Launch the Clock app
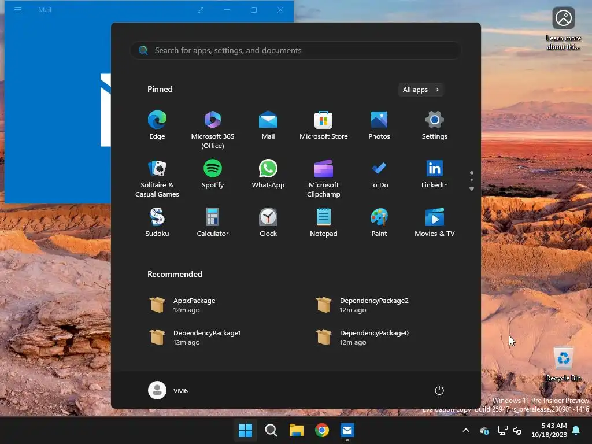The height and width of the screenshot is (444, 592). [268, 223]
